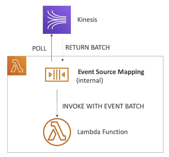Screen dimensions: 169x157
Task: Select the POLL label
Action: 40,49
